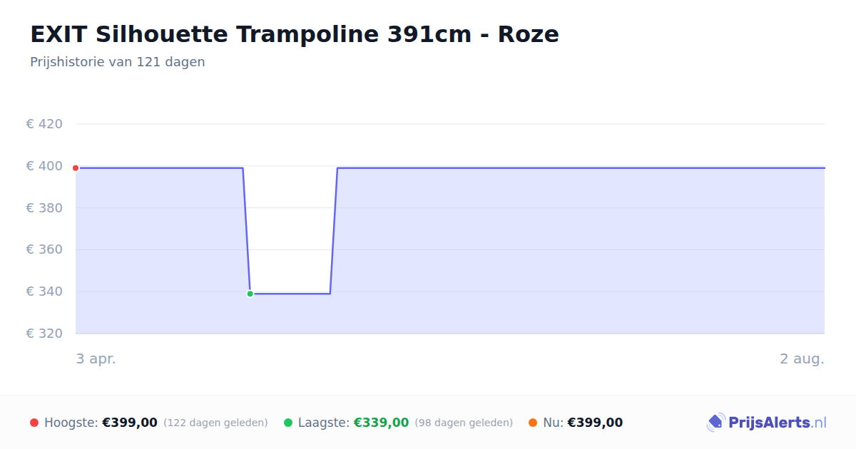This screenshot has width=856, height=449.
Task: Click the PrijsAlerts price tag logo icon
Action: point(715,423)
